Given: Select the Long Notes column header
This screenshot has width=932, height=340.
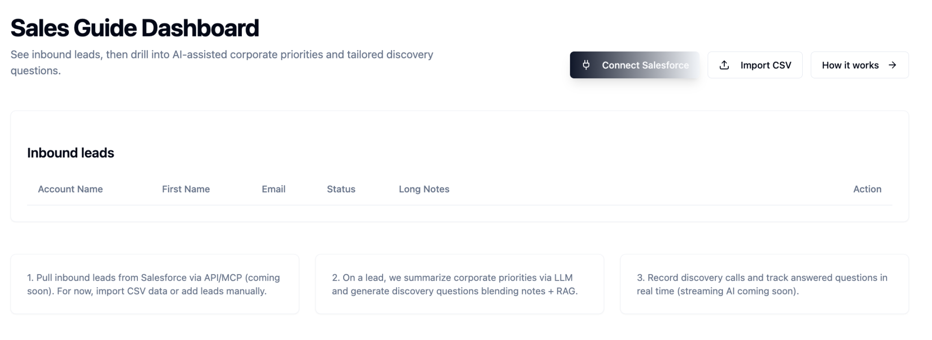Looking at the screenshot, I should pos(424,189).
